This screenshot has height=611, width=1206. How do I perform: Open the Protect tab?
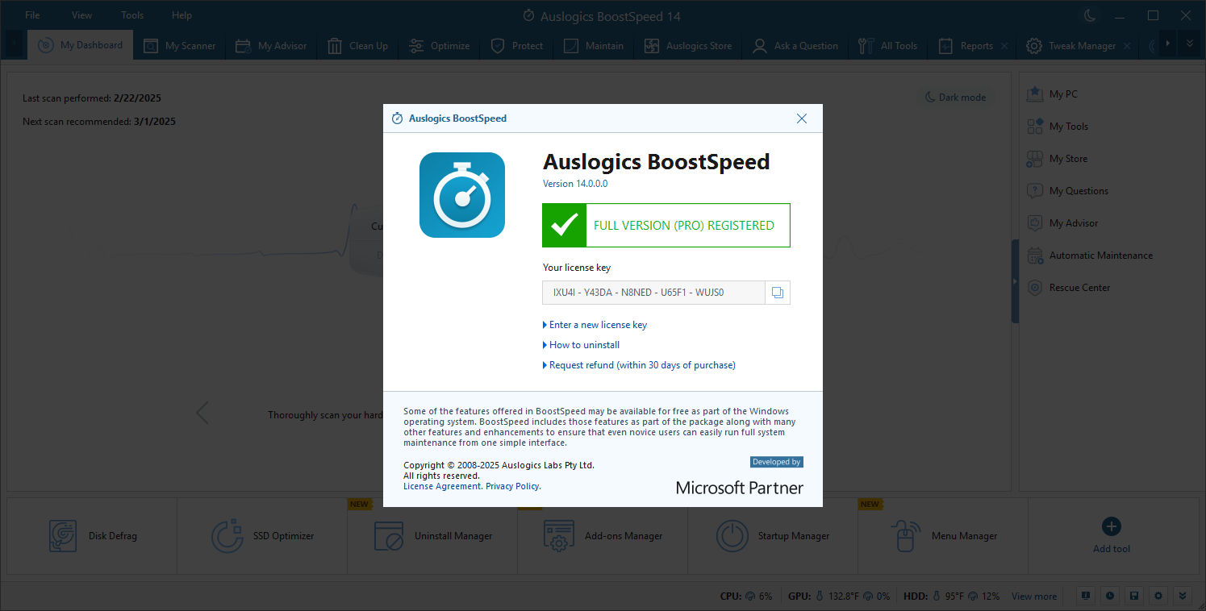click(x=517, y=46)
